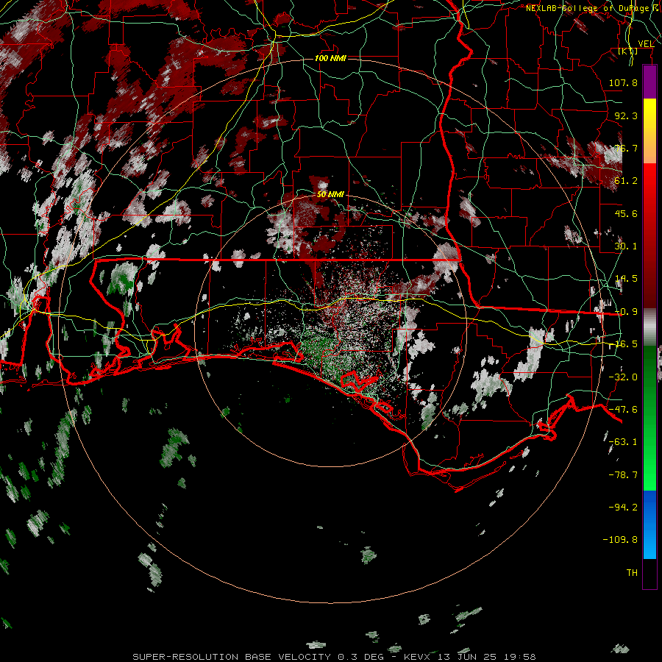Click the VEL legend title
Image resolution: width=662 pixels, height=662 pixels.
point(646,43)
